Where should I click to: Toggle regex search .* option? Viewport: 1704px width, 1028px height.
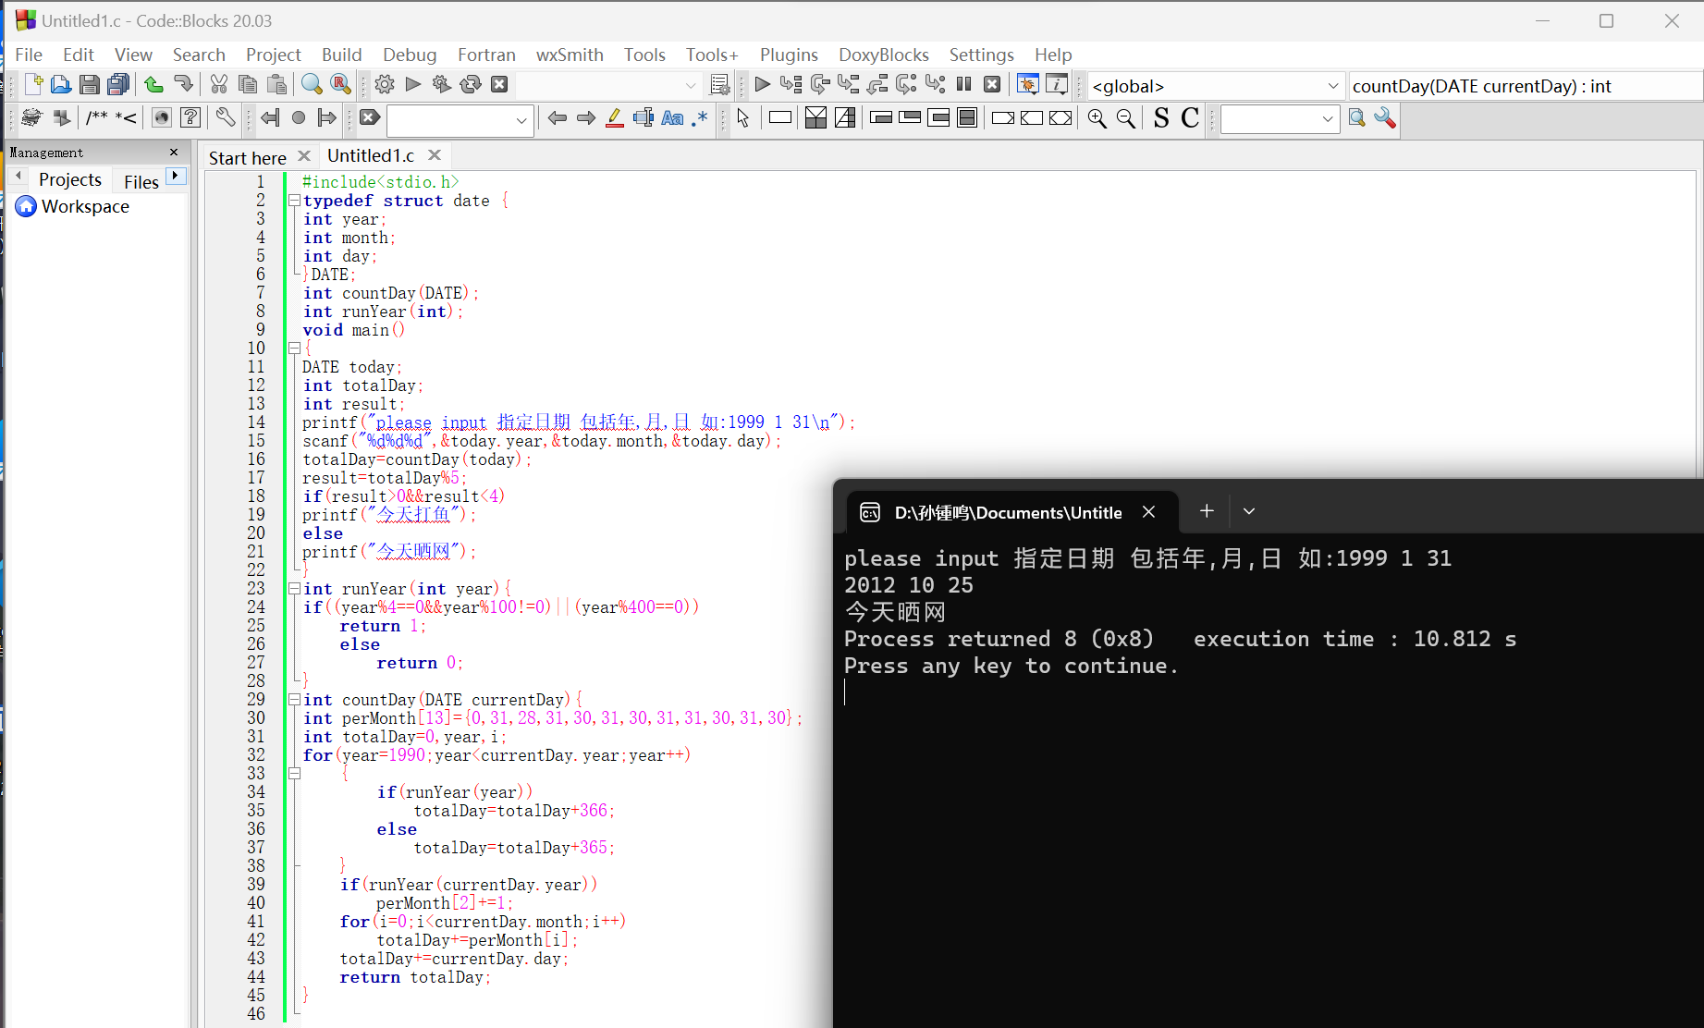point(700,117)
